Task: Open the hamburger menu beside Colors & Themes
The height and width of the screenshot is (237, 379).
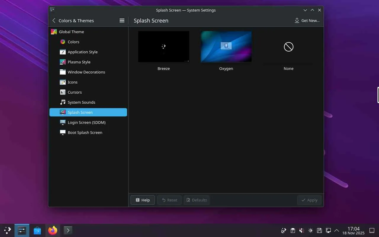Action: coord(122,20)
